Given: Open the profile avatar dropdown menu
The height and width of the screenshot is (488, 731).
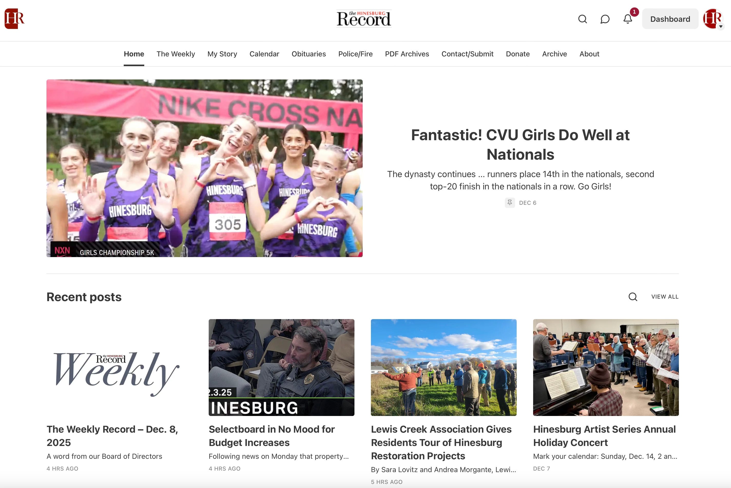Looking at the screenshot, I should 713,19.
